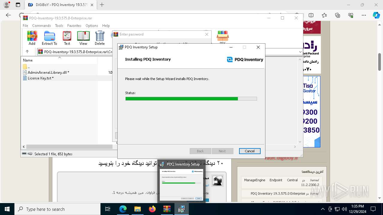Viewport: 383px width, 215px height.
Task: Go up one folder in WinRAR
Action: click(27, 52)
